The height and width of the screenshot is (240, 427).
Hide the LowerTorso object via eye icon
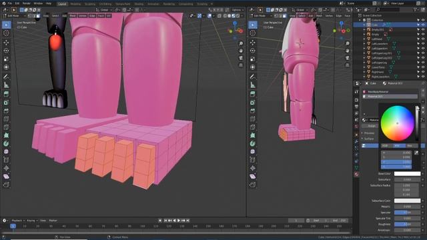click(423, 67)
